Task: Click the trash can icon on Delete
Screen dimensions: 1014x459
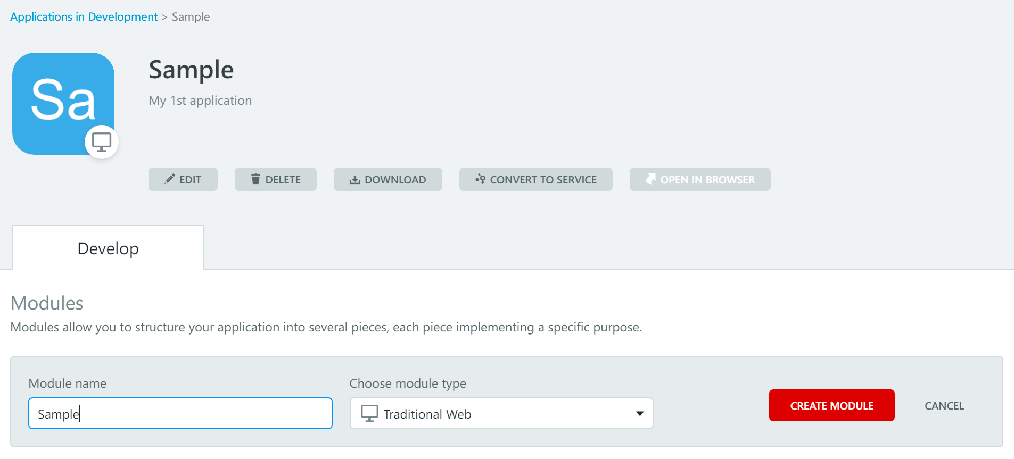Action: pyautogui.click(x=255, y=179)
